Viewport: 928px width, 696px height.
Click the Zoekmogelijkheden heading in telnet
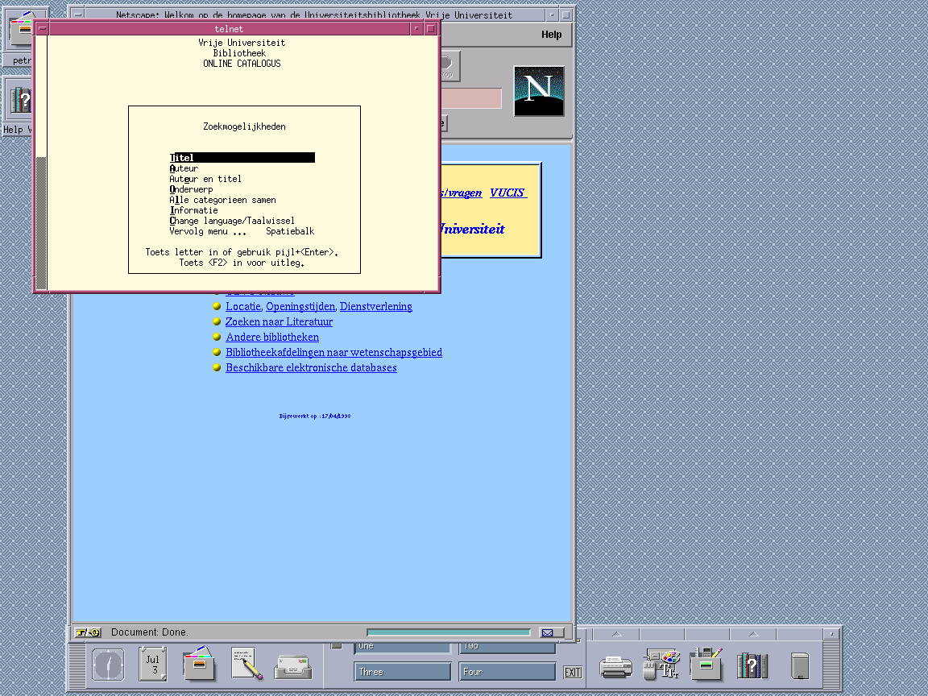244,126
